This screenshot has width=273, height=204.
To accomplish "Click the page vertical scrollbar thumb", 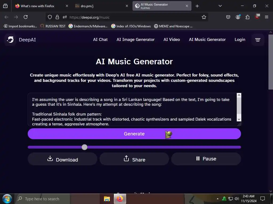I will (271, 62).
